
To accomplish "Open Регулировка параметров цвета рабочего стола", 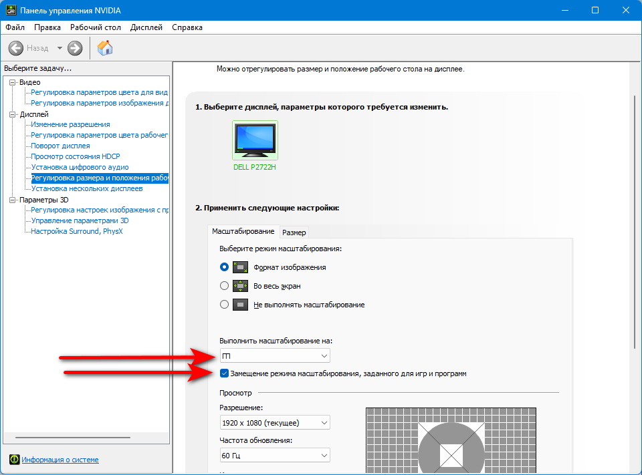I will pos(100,135).
